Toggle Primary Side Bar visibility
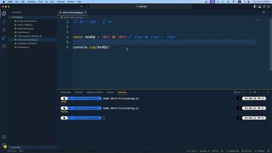 [x=255, y=6]
